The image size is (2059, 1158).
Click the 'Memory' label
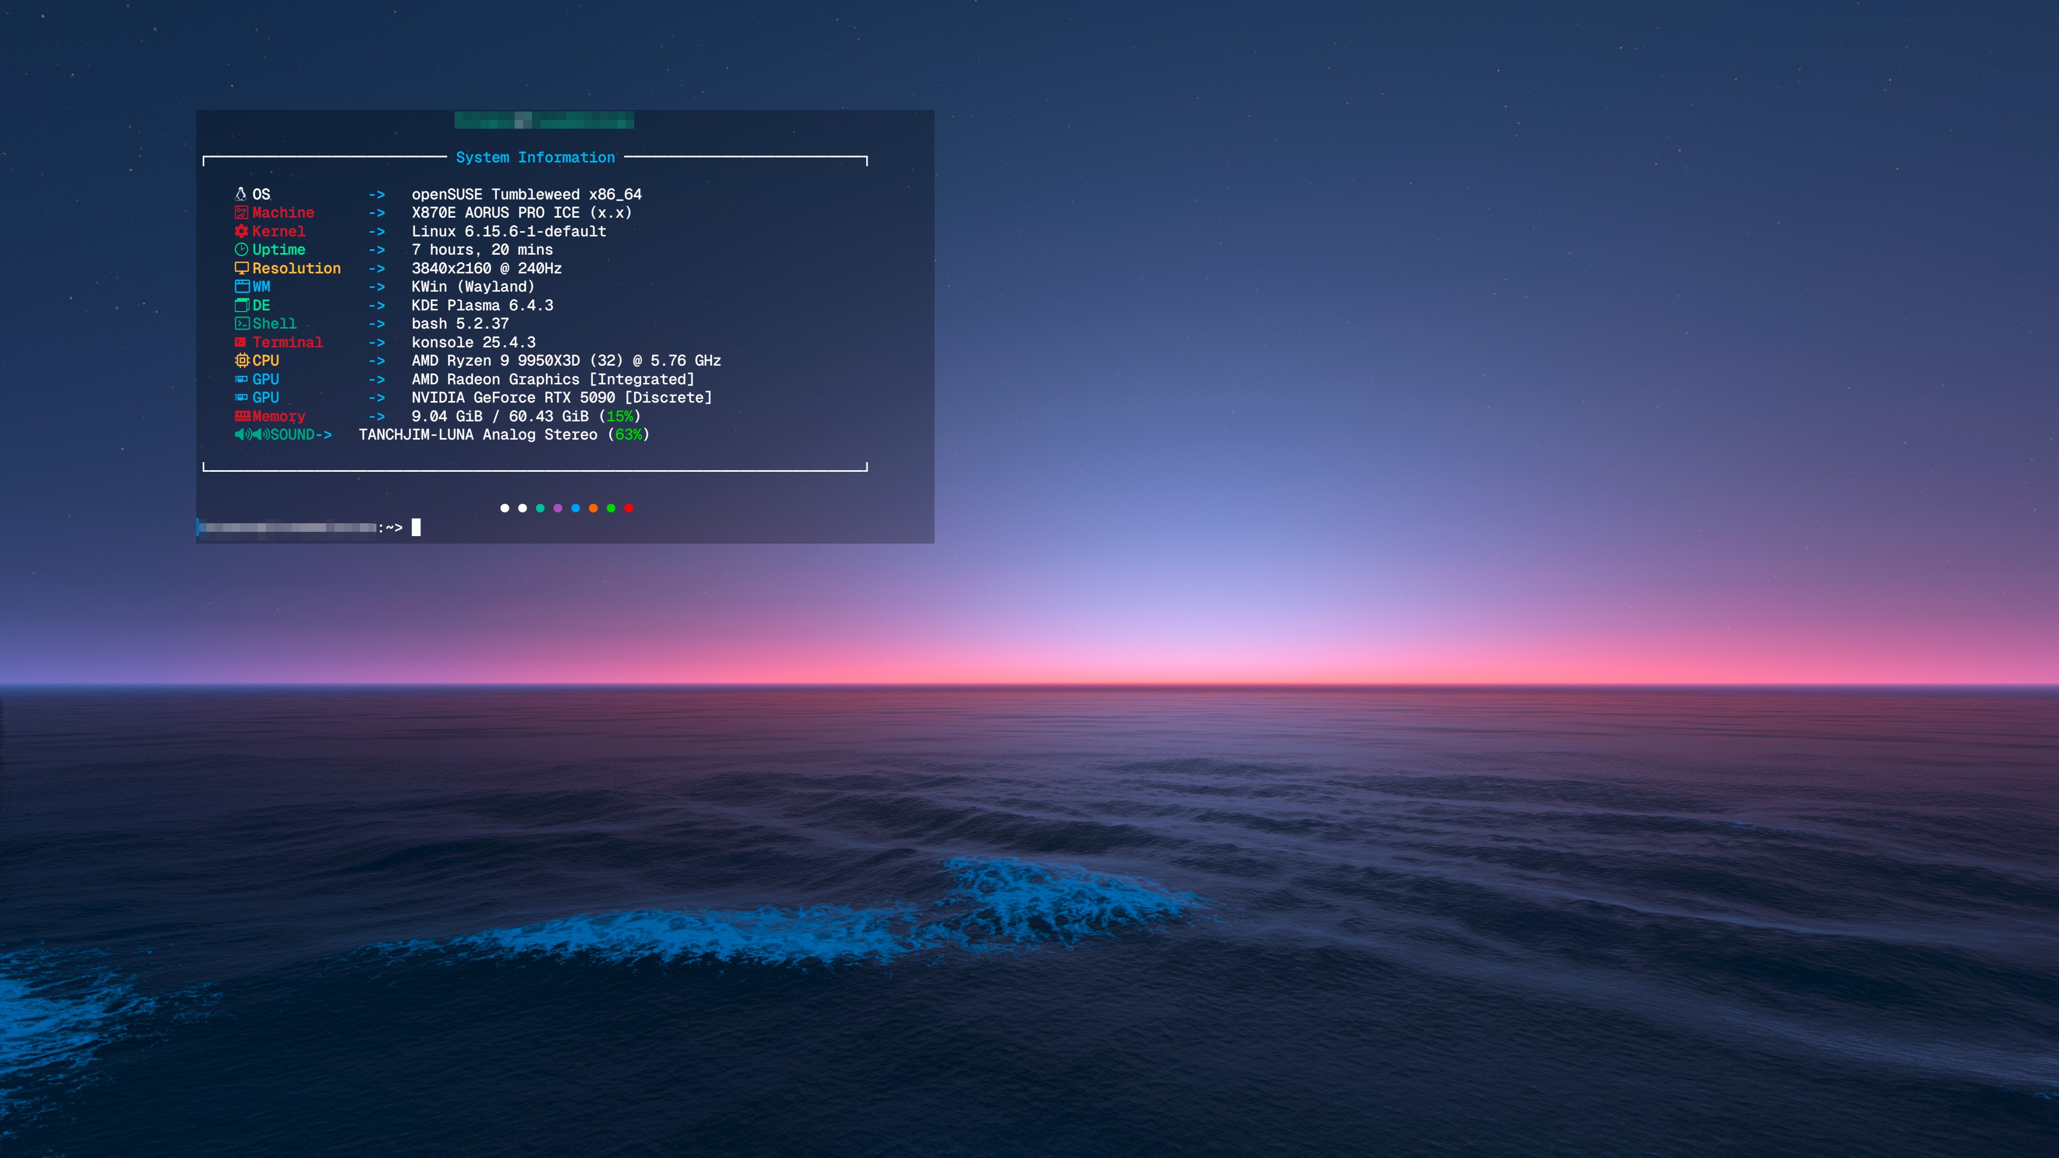[x=278, y=417]
